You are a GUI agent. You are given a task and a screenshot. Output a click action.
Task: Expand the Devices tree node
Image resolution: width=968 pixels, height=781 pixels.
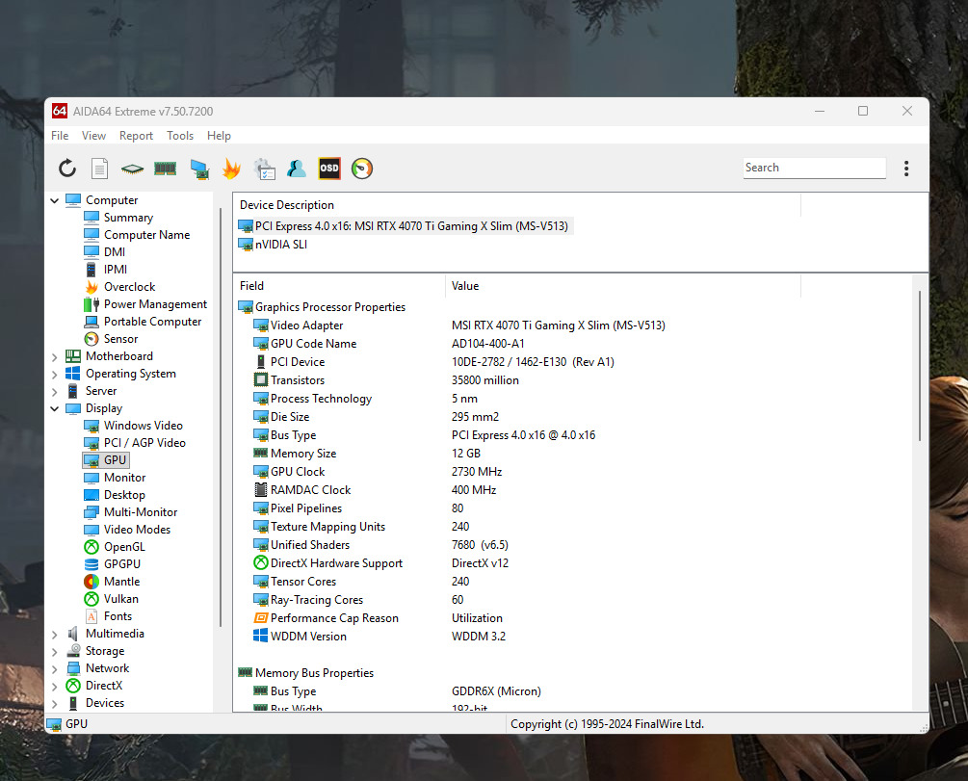coord(54,703)
